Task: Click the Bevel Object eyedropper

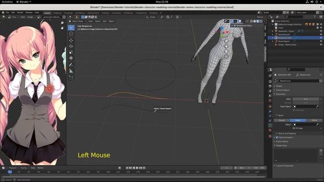Action: coord(317,124)
